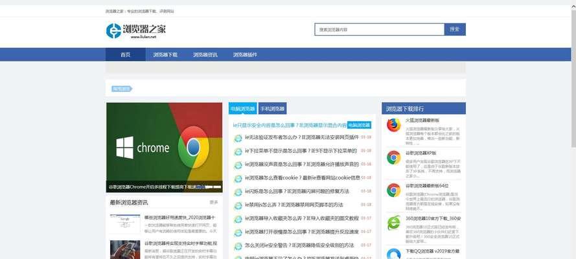Open headline ie只显示安全内容是怎么回事
This screenshot has width=576, height=259.
(290, 125)
